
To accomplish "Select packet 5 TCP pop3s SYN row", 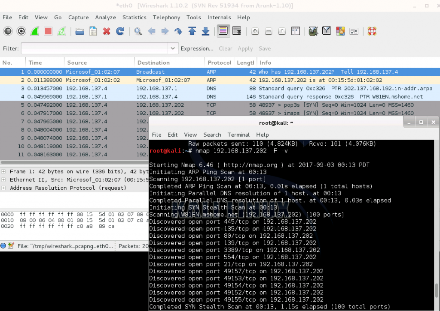I will point(220,105).
